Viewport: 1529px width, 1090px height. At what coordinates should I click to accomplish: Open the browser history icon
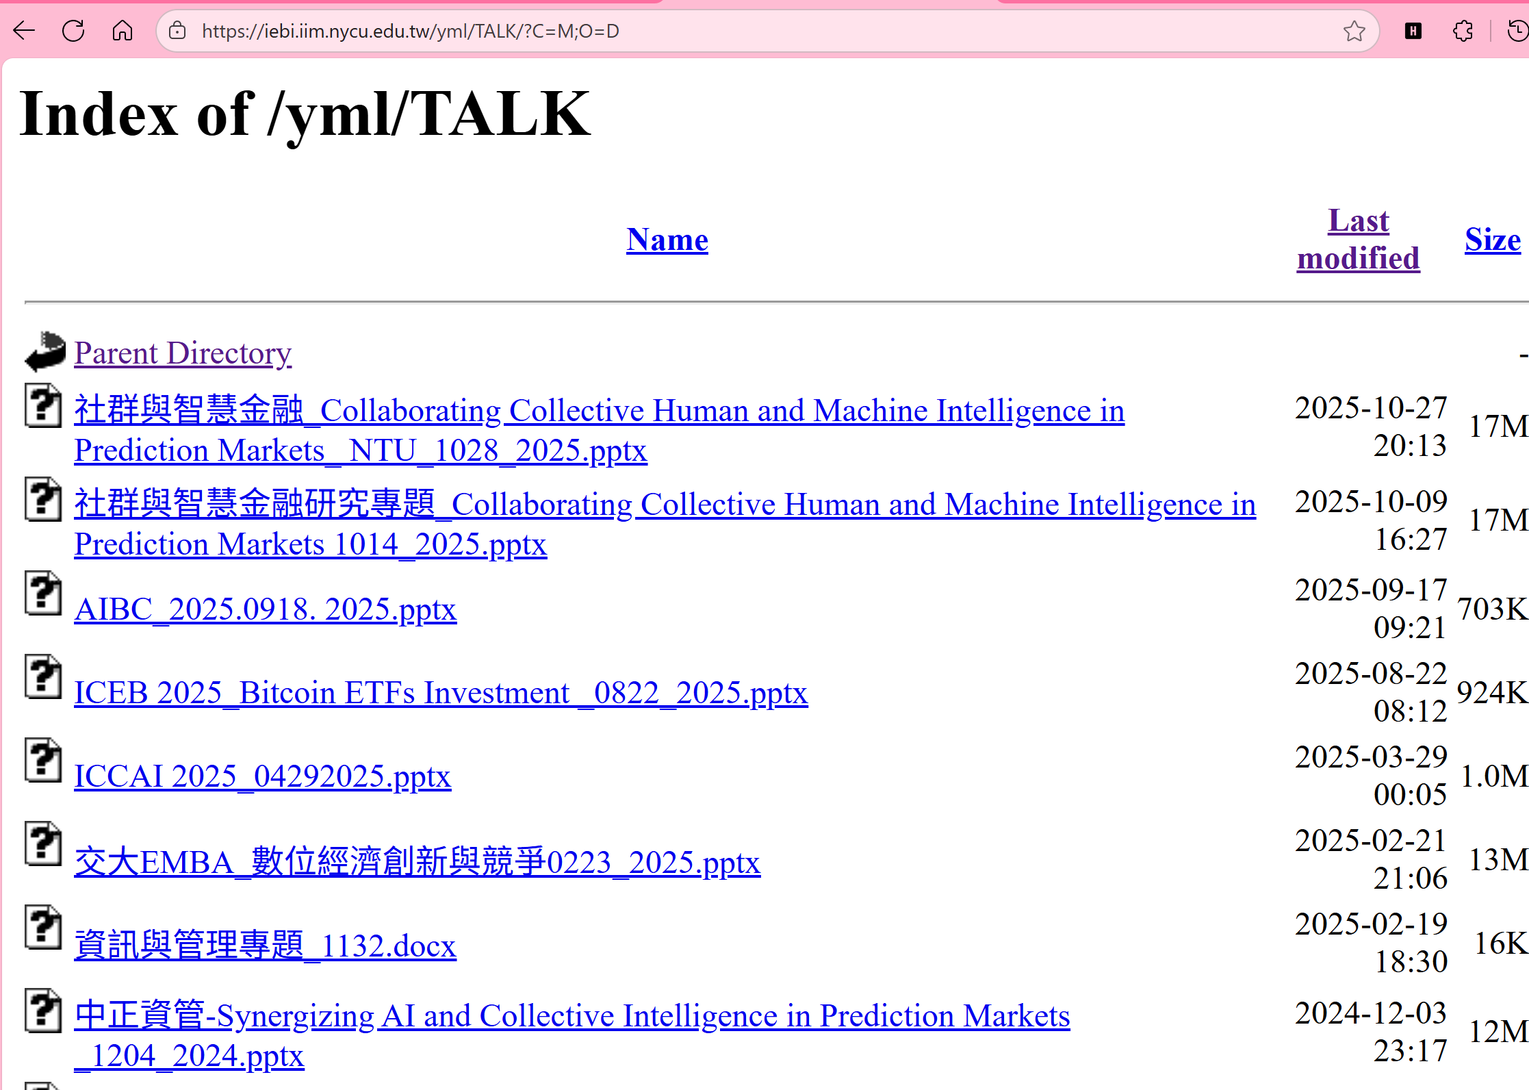click(x=1517, y=31)
